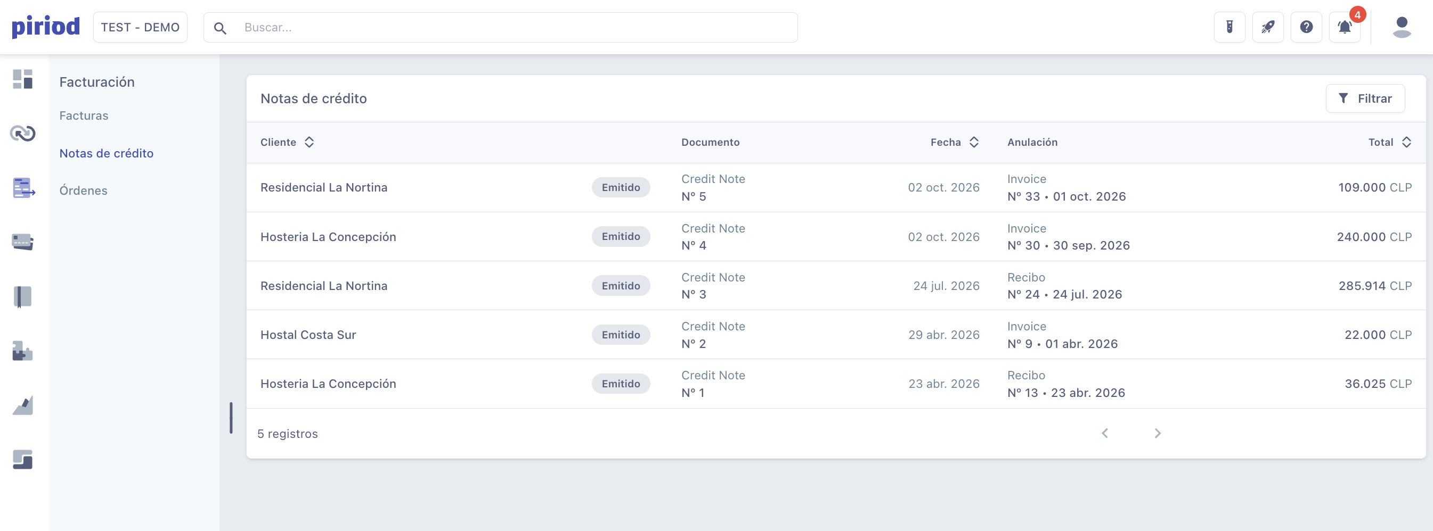Open the user profile avatar menu
Viewport: 1433px width, 531px height.
point(1402,27)
